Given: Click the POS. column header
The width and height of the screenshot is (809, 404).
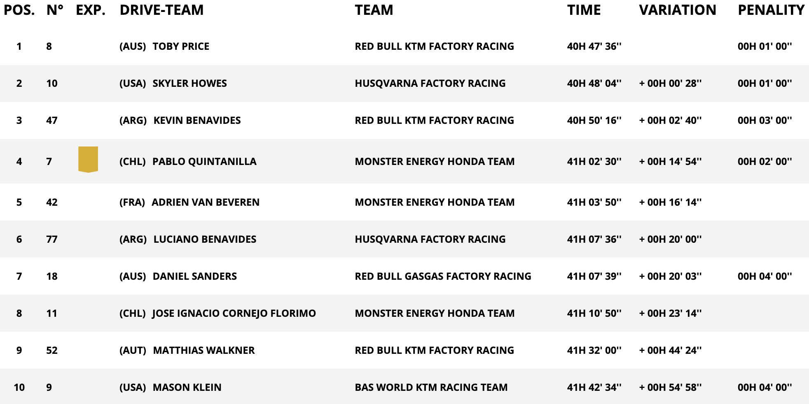Looking at the screenshot, I should coord(19,10).
